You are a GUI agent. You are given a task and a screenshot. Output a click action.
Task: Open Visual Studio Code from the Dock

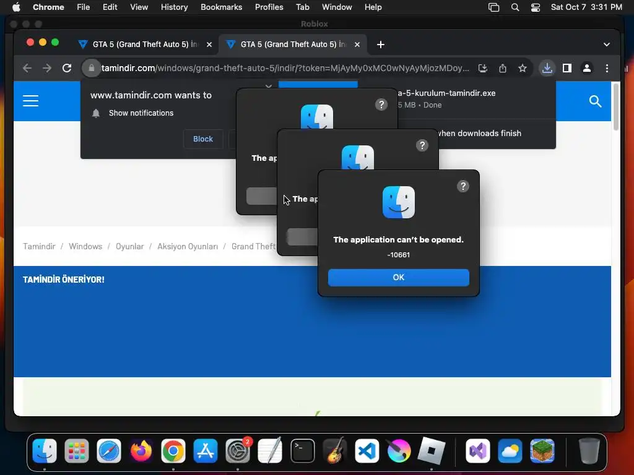(367, 451)
